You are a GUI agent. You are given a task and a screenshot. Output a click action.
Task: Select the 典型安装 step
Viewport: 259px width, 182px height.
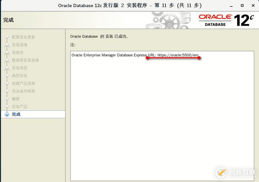[19, 76]
